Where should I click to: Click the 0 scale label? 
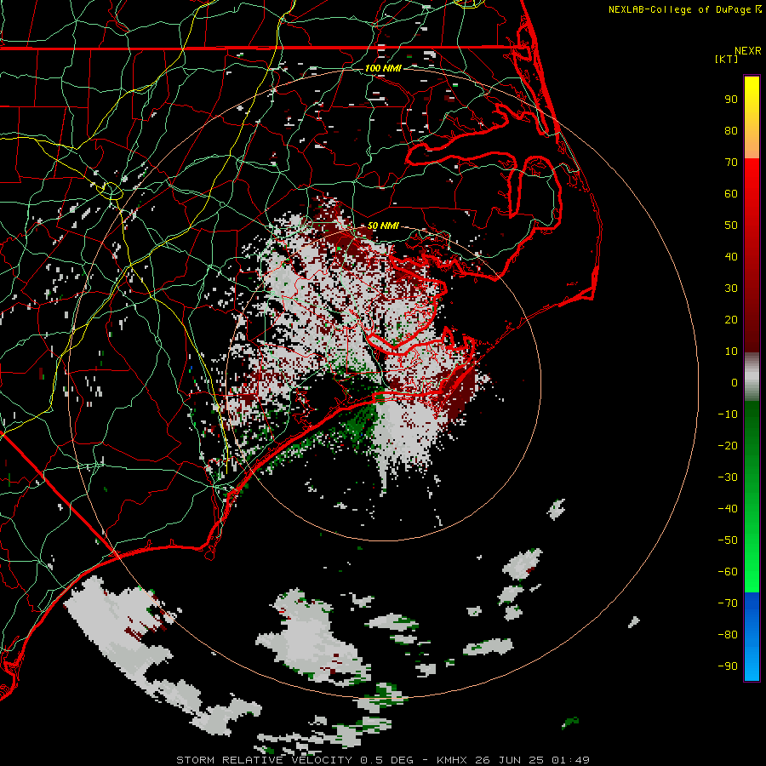pos(735,383)
